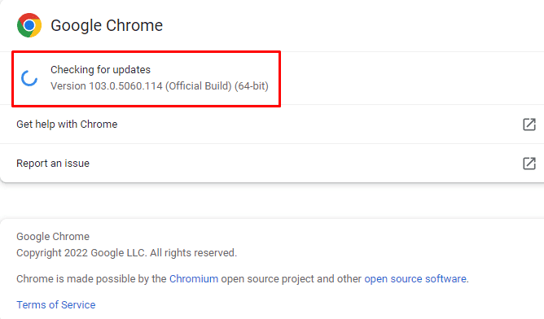This screenshot has height=319, width=544.
Task: Click the Chrome is made possible by text
Action: [91, 279]
